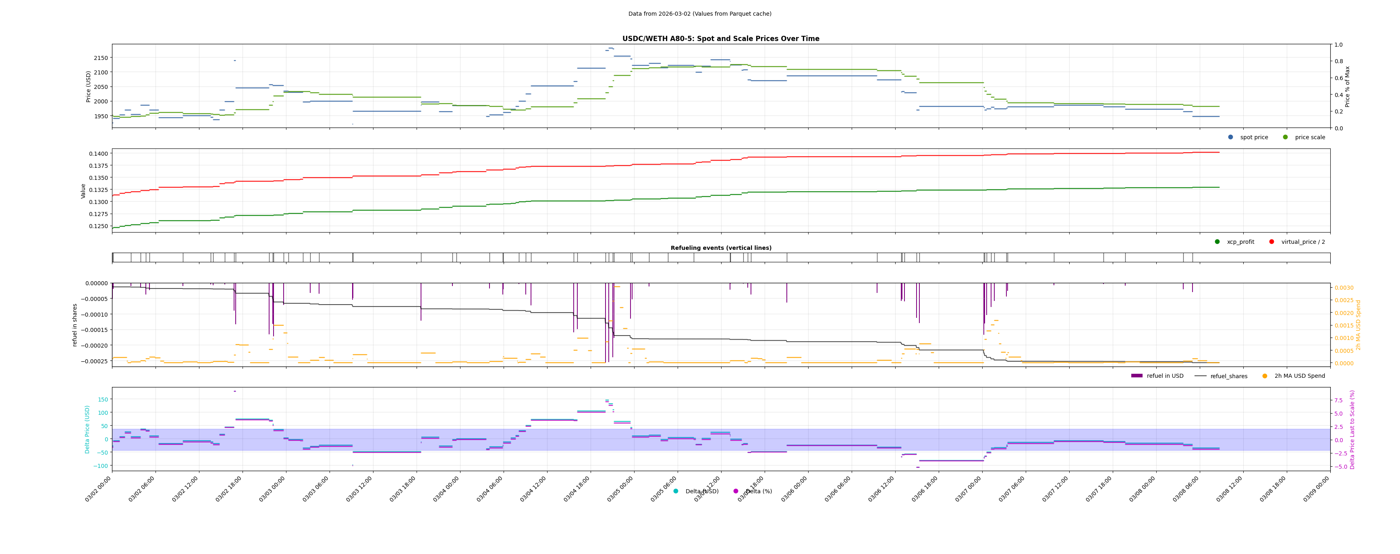This screenshot has width=1400, height=554.
Task: Click the green xcp_profit legend dot
Action: click(x=1217, y=242)
